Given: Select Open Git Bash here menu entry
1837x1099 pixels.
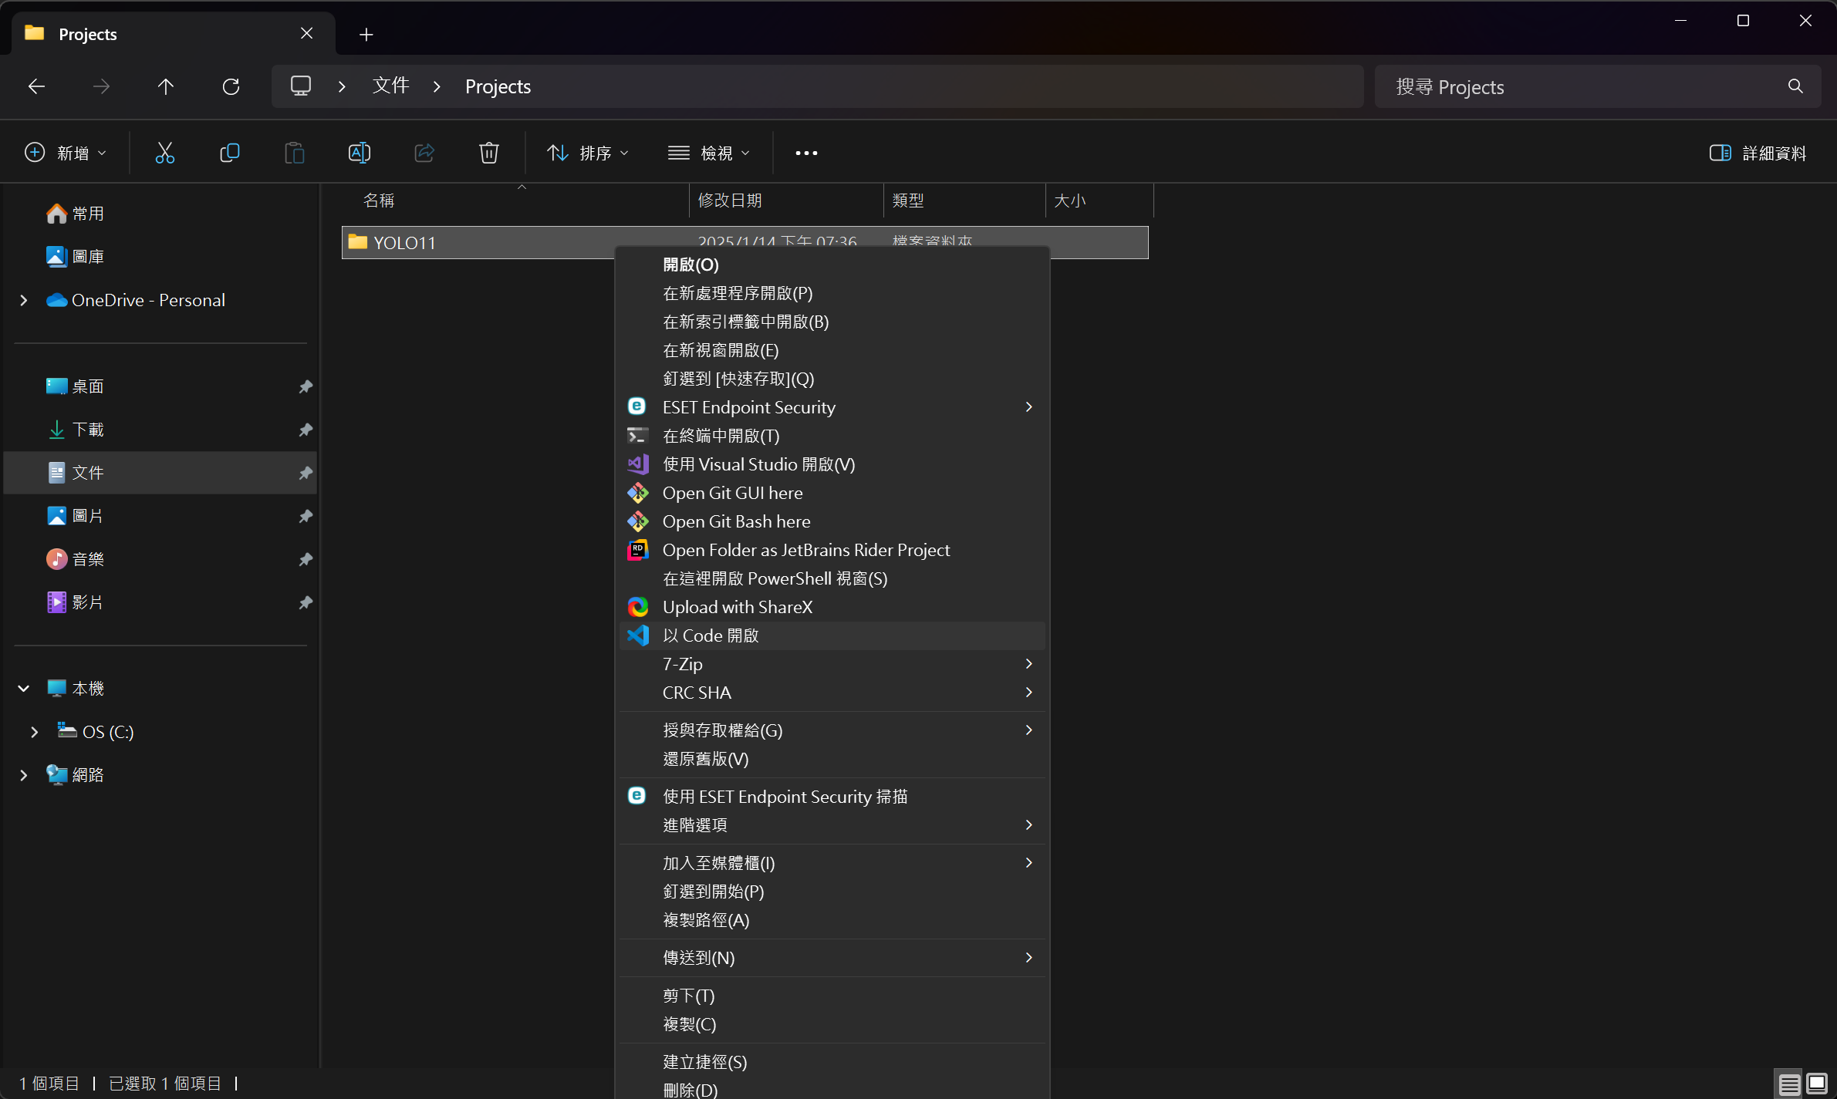Looking at the screenshot, I should click(735, 521).
